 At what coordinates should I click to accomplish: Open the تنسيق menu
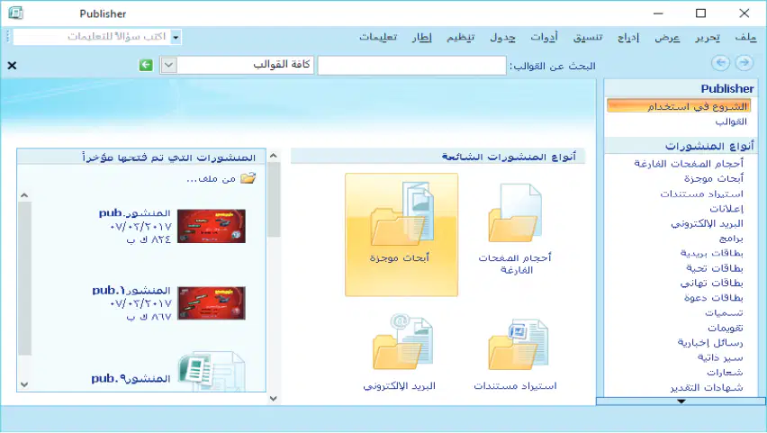click(588, 37)
